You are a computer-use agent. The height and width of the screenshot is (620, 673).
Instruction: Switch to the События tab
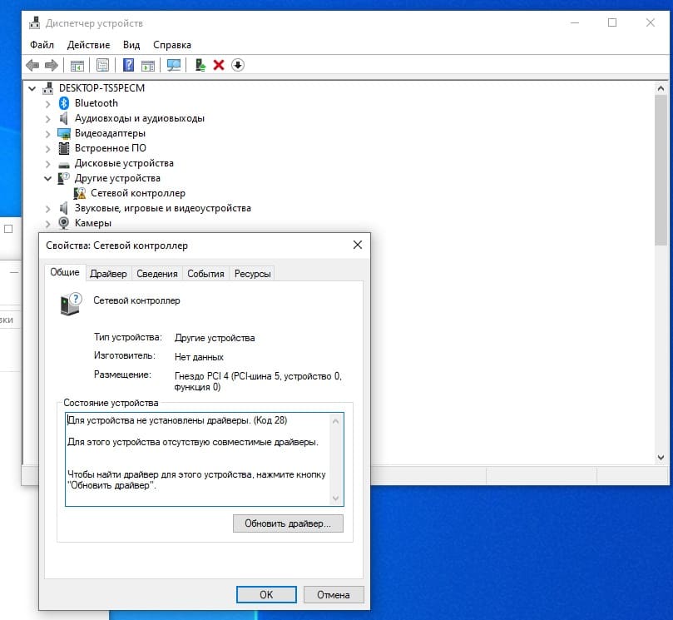click(205, 274)
